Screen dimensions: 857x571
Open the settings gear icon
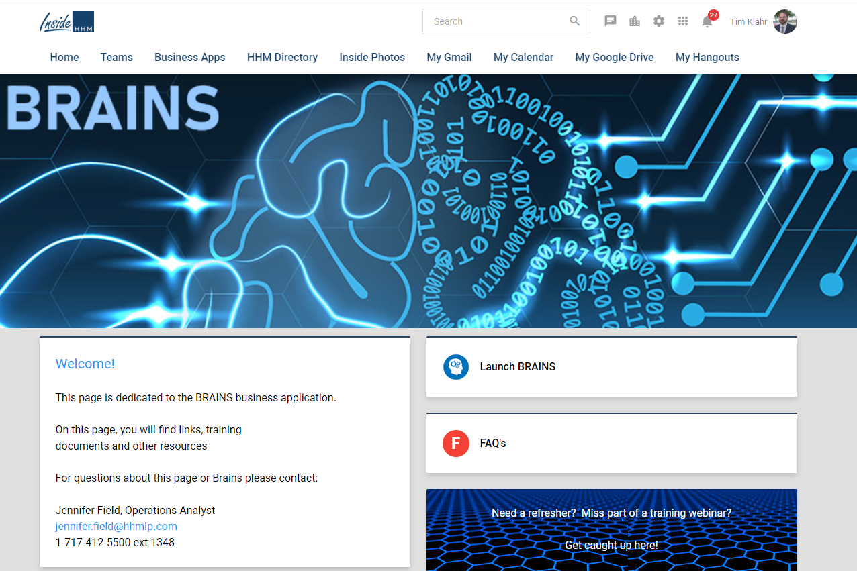click(x=659, y=21)
